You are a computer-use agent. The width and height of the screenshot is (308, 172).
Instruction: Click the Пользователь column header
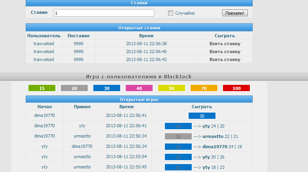point(44,36)
